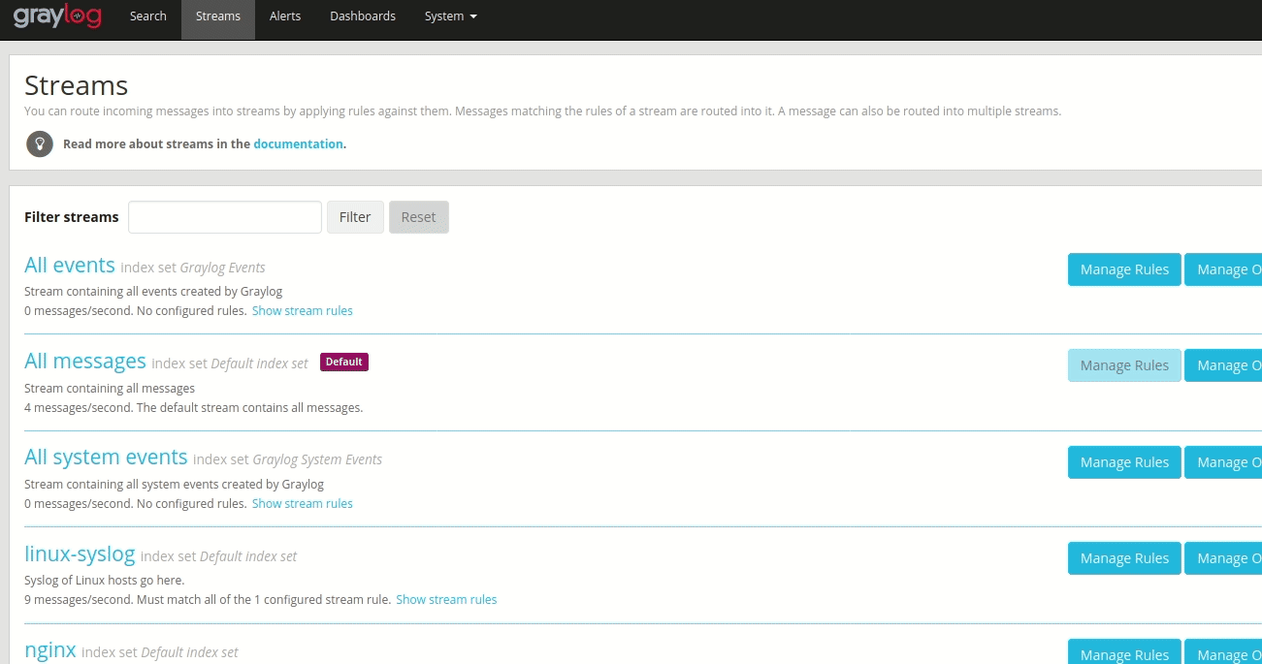Open the All messages stream
Image resolution: width=1262 pixels, height=664 pixels.
85,362
